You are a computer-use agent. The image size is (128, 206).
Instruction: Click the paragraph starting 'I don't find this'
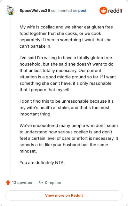[x=67, y=107]
